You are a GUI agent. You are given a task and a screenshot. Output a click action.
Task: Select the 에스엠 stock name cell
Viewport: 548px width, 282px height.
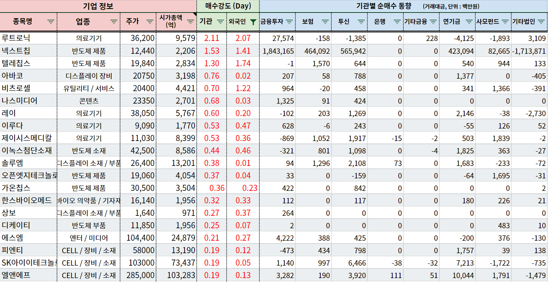point(29,237)
